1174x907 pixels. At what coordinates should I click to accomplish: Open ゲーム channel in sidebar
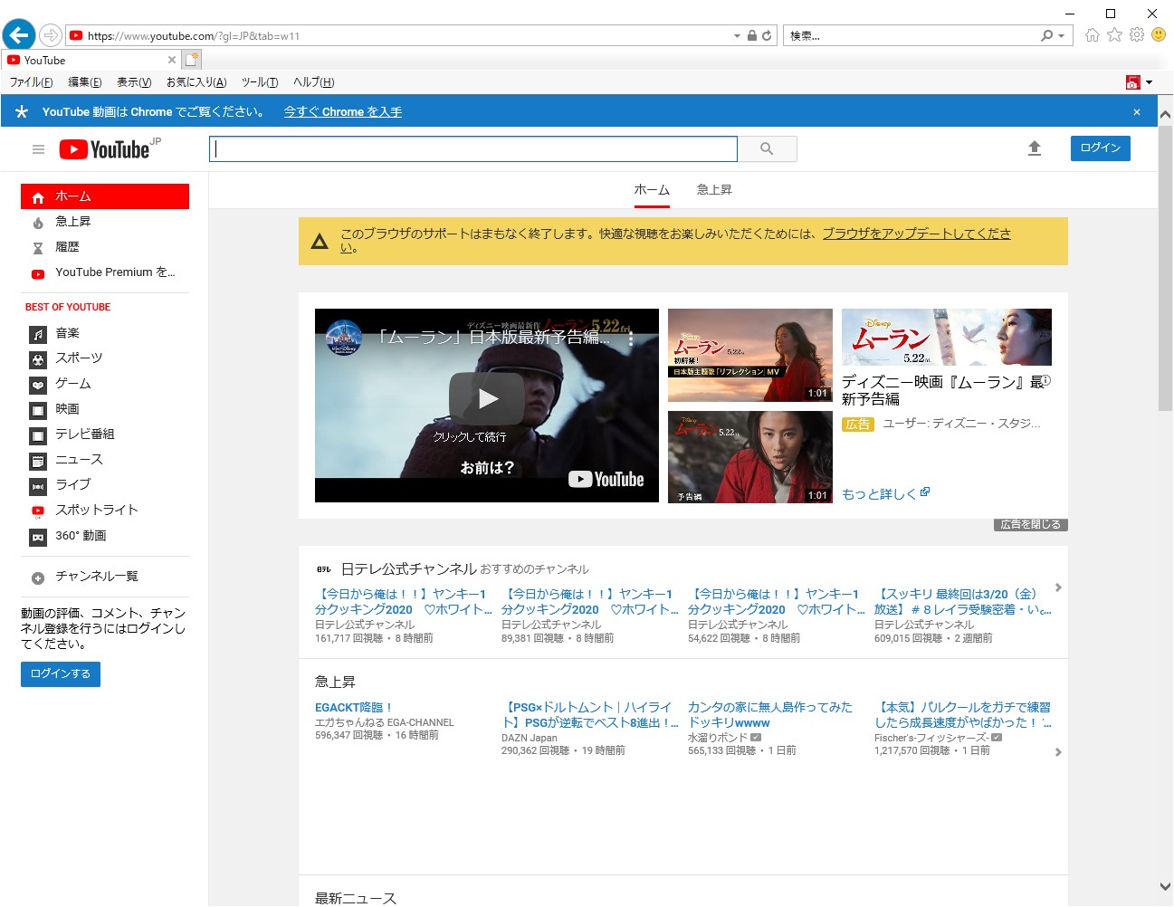(105, 385)
